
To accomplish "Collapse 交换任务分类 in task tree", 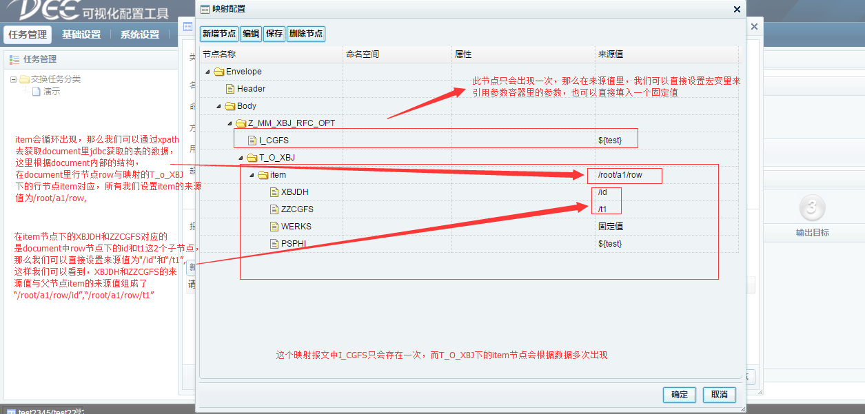I will [13, 79].
